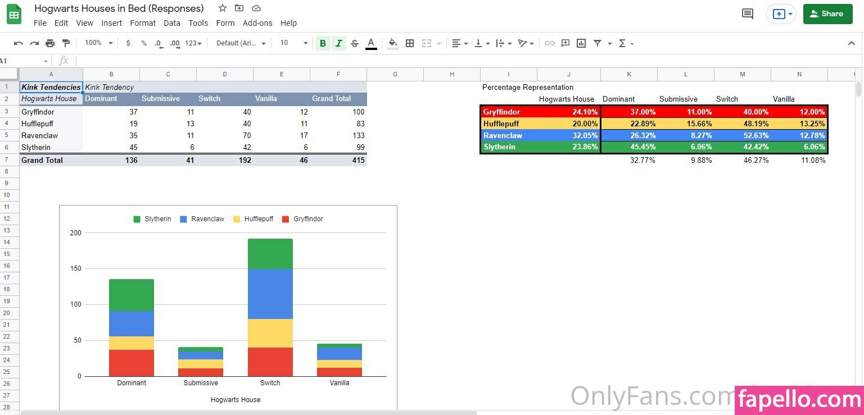Open the Insert menu

point(111,23)
